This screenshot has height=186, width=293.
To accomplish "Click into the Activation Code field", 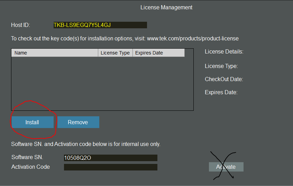I will tap(111, 167).
